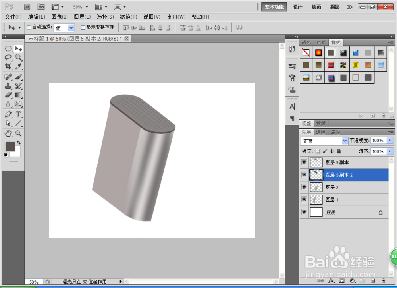
Task: Open the status bar info arrow
Action: coord(121,281)
